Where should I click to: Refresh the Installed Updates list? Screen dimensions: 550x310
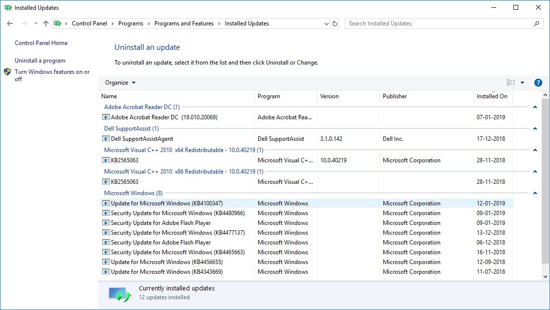click(335, 23)
